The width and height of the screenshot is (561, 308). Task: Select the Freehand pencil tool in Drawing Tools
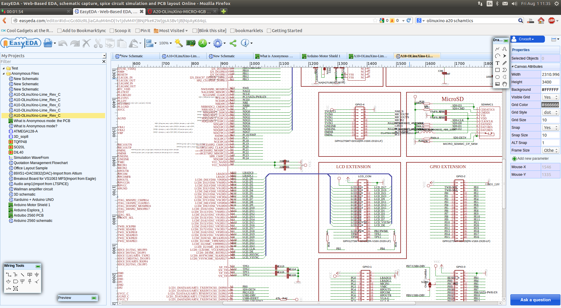[505, 63]
